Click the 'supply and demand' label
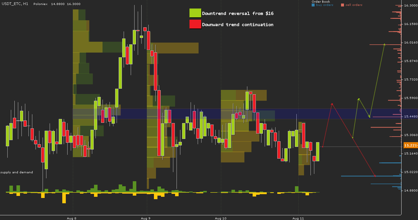This screenshot has height=220, width=418. [x=17, y=172]
